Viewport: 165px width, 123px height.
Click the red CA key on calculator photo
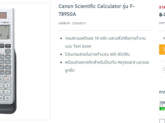7,79
